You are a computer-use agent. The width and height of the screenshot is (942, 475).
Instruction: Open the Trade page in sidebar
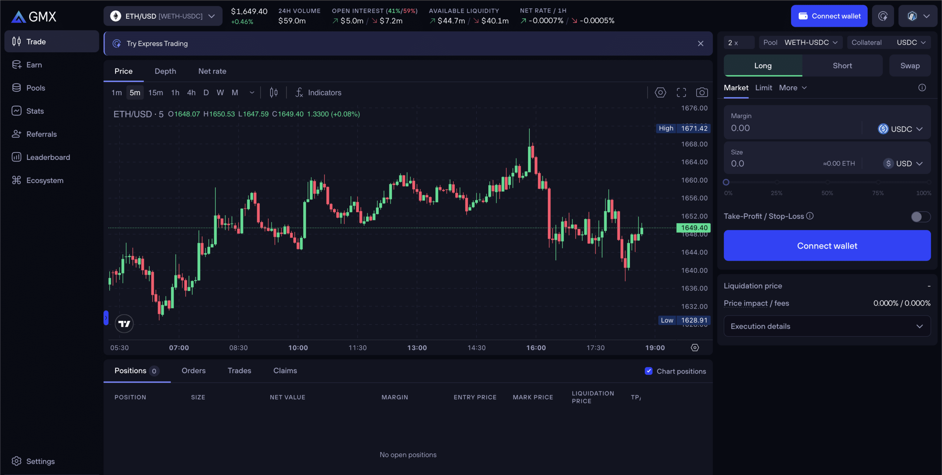pyautogui.click(x=52, y=42)
